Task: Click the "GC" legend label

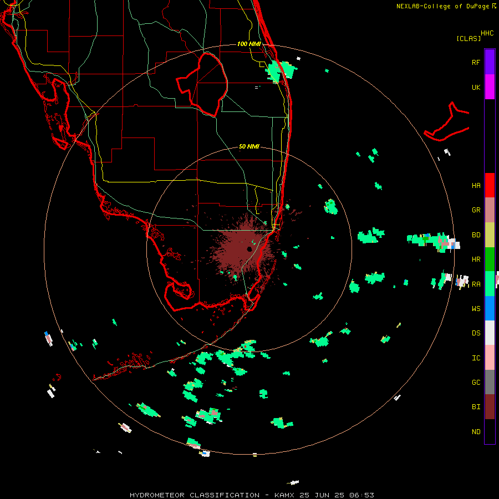Action: (476, 383)
